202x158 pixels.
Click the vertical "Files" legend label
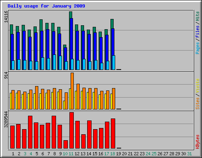(198, 32)
